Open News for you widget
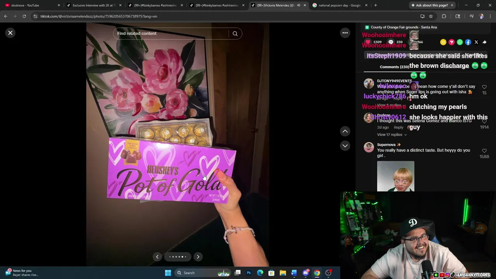The height and width of the screenshot is (279, 496). [22, 273]
